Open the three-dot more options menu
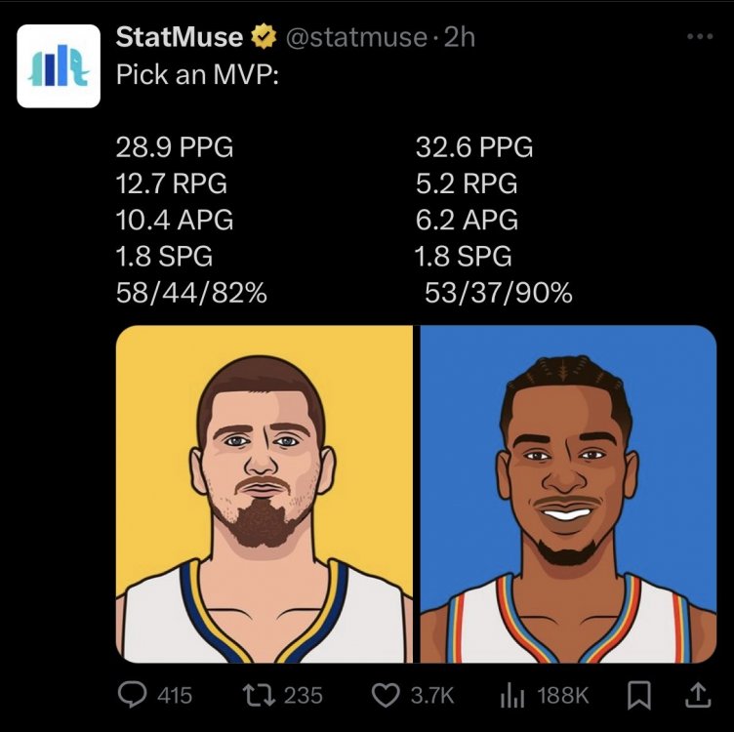 (701, 37)
